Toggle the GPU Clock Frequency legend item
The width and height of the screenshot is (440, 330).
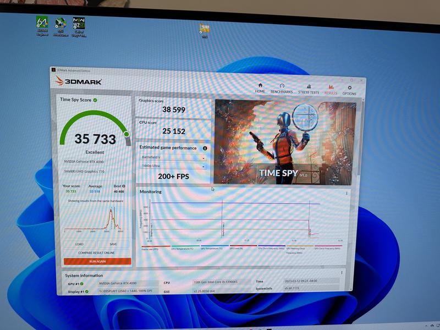point(328,248)
